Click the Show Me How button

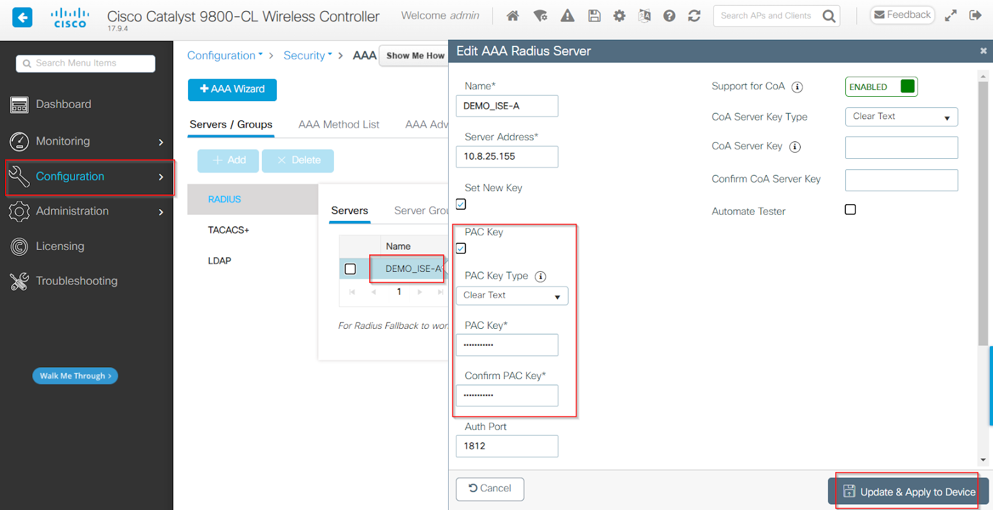pyautogui.click(x=415, y=56)
